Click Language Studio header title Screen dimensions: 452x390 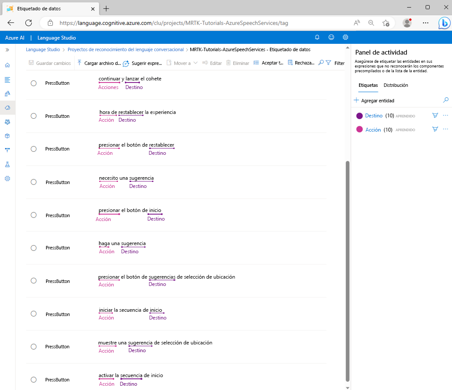(56, 38)
